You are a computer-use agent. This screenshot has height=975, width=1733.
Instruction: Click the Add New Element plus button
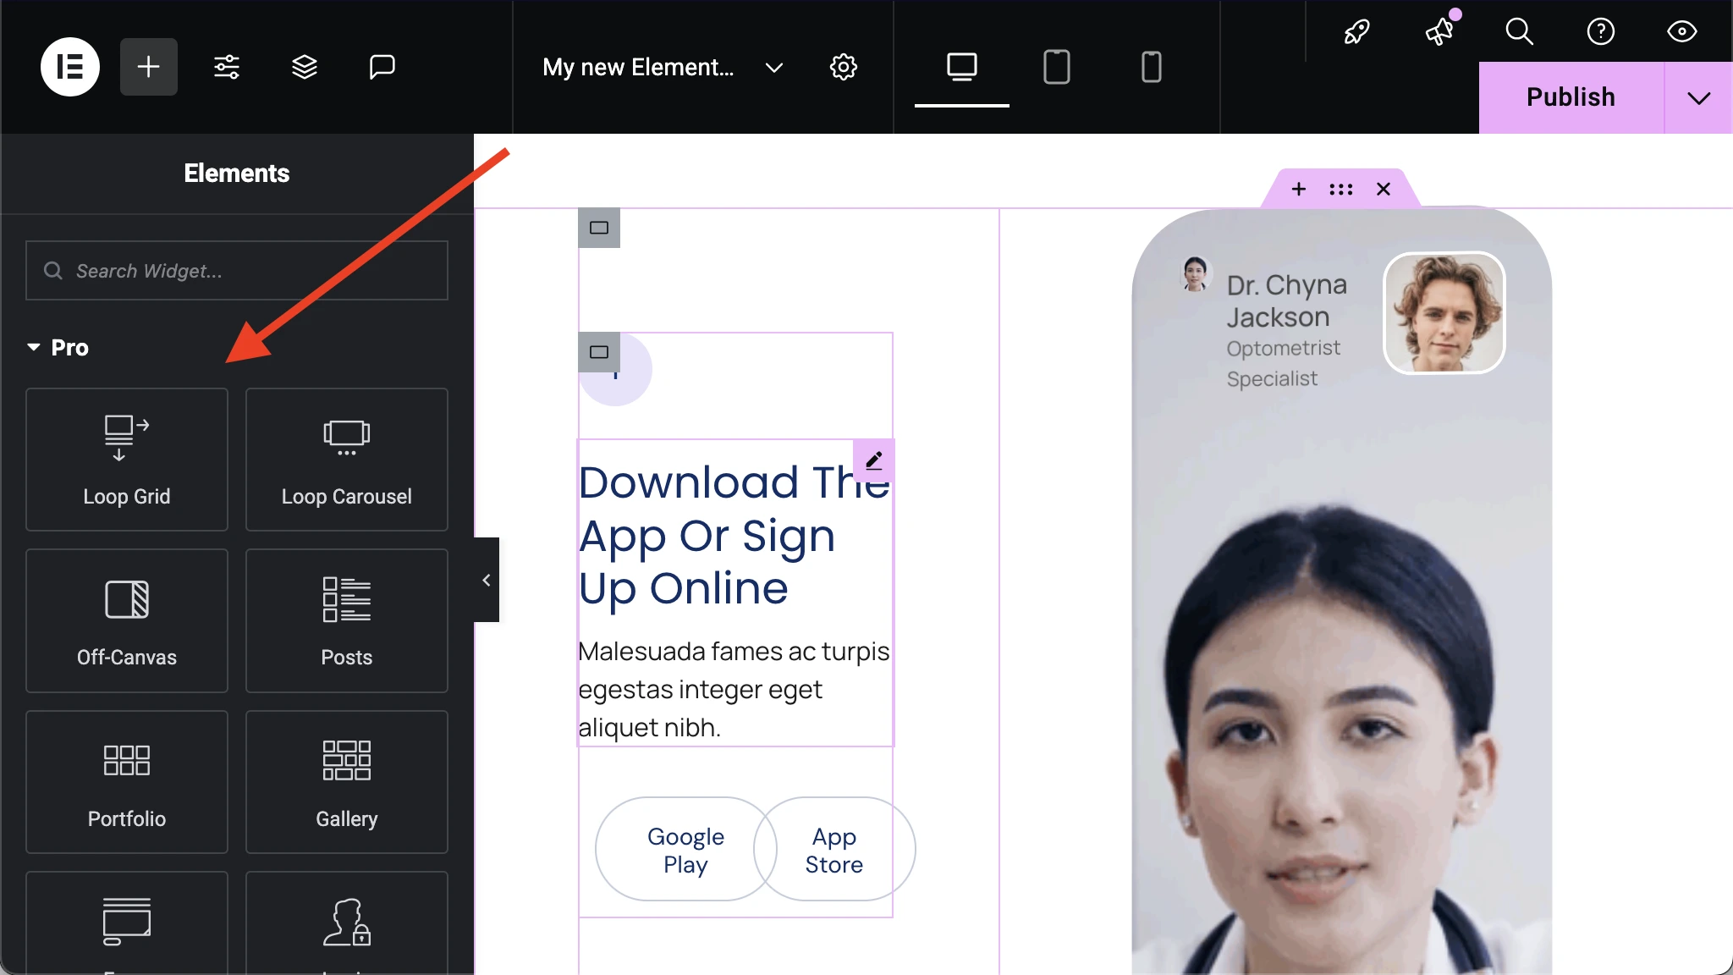[x=149, y=67]
